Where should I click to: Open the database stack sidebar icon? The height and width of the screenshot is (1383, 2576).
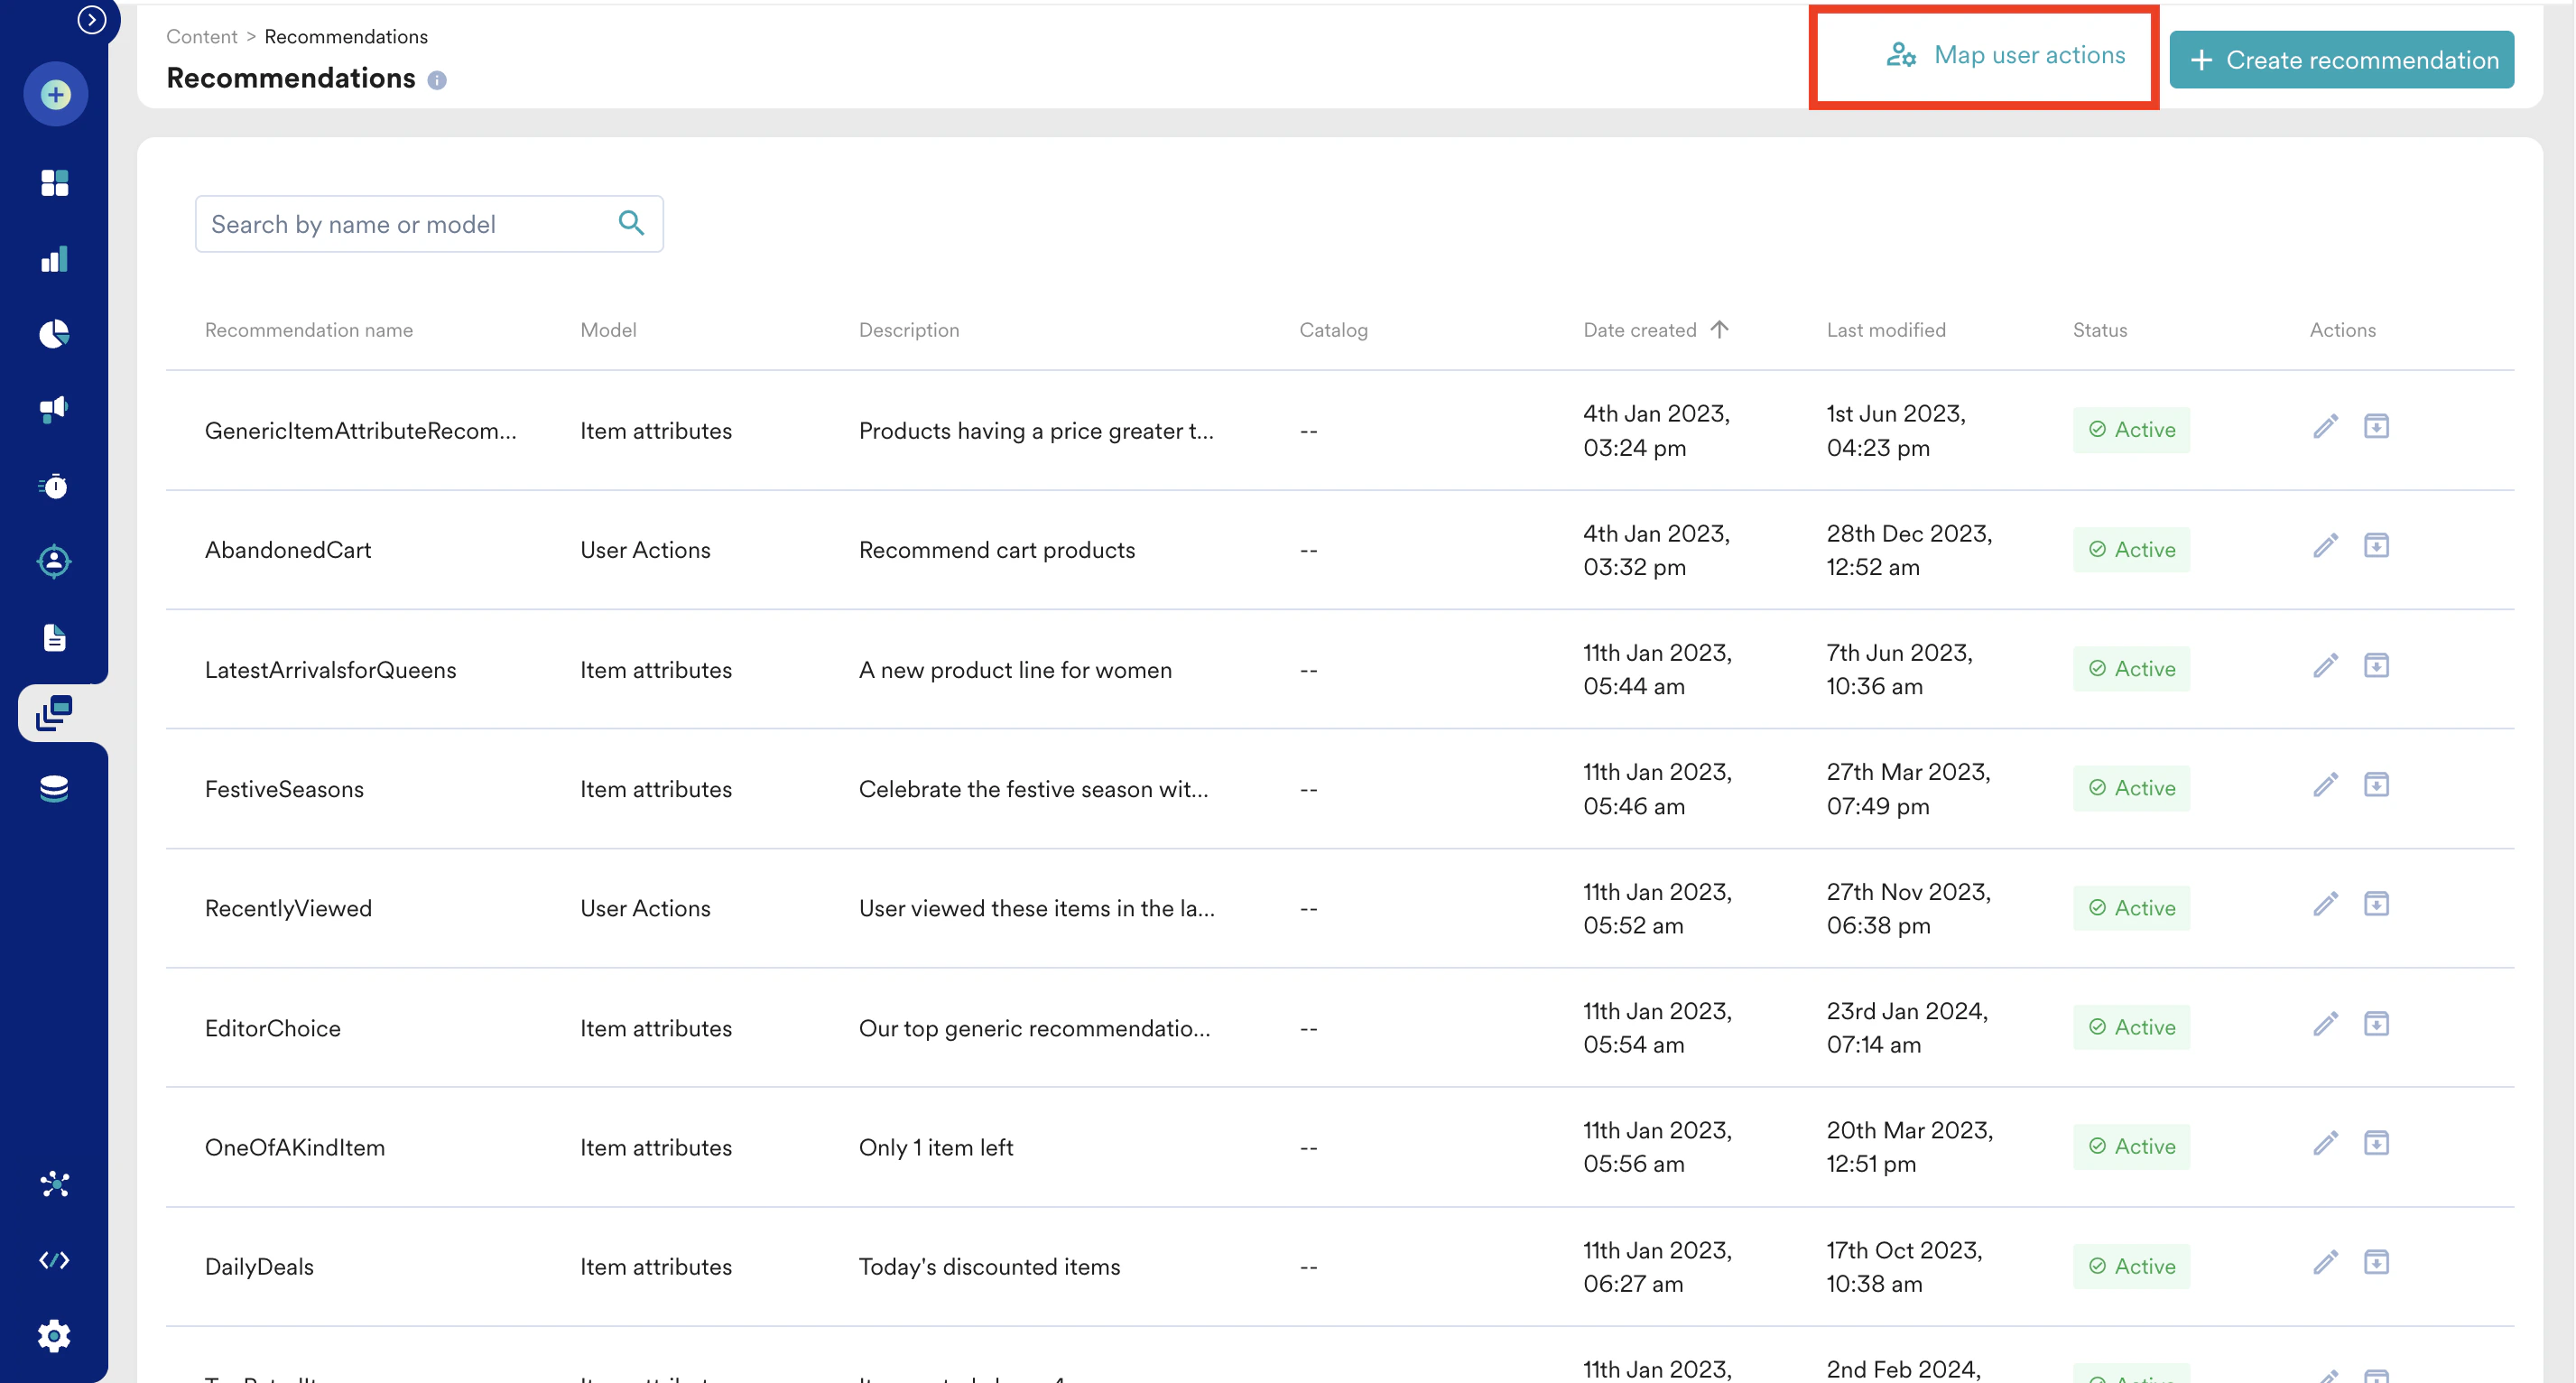54,789
